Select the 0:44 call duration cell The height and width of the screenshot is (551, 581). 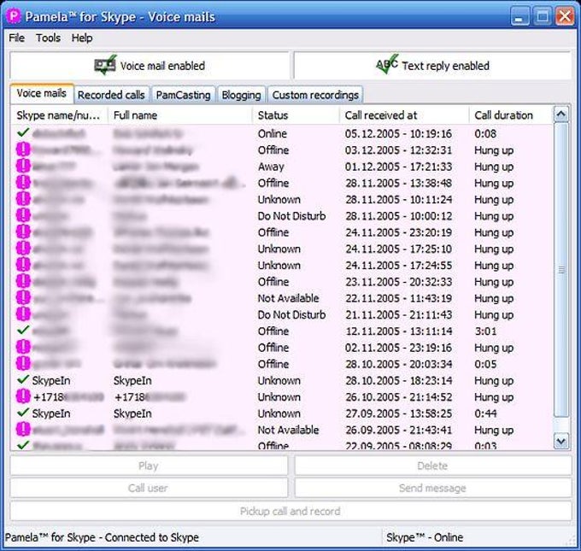tap(485, 413)
